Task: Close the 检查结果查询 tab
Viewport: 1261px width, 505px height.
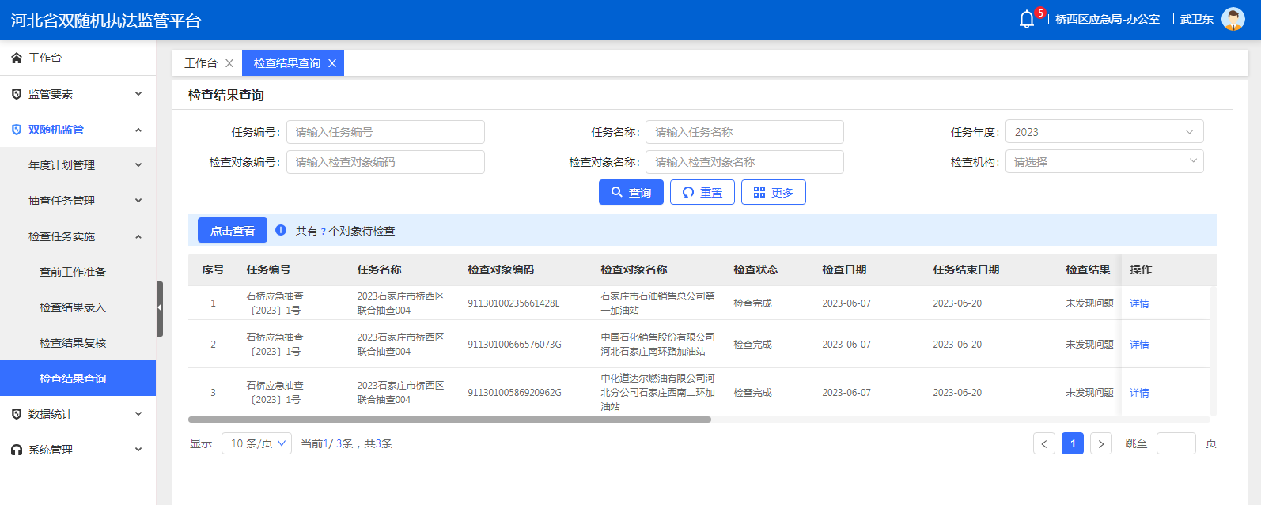Action: pos(332,63)
